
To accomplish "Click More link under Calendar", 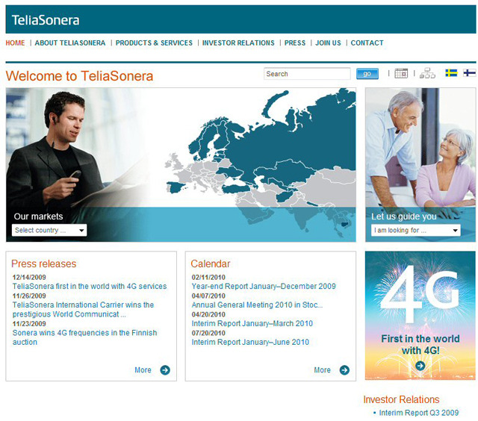I will [x=322, y=370].
